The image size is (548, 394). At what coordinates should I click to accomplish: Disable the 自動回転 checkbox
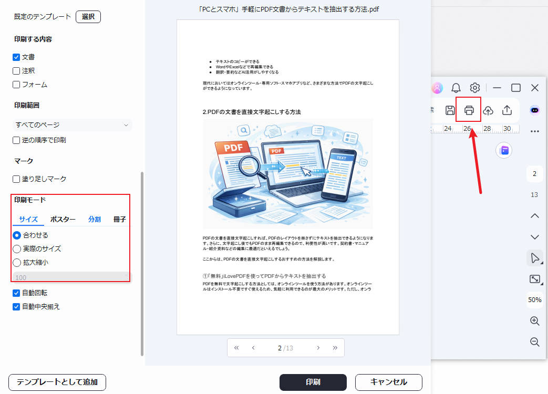tap(16, 293)
